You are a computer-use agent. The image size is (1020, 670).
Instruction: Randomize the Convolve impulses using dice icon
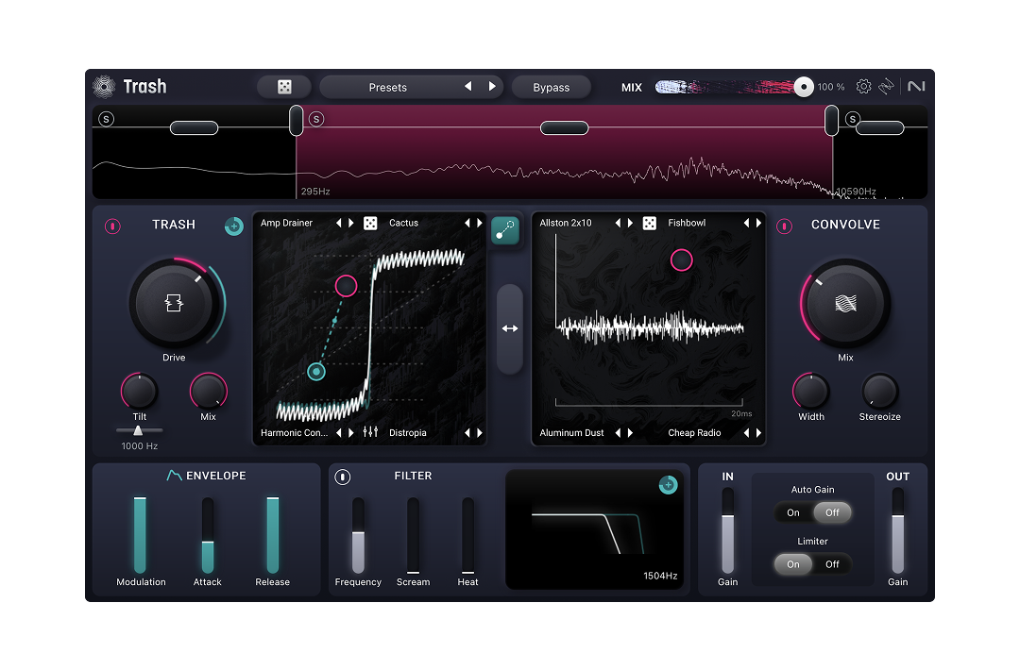650,224
